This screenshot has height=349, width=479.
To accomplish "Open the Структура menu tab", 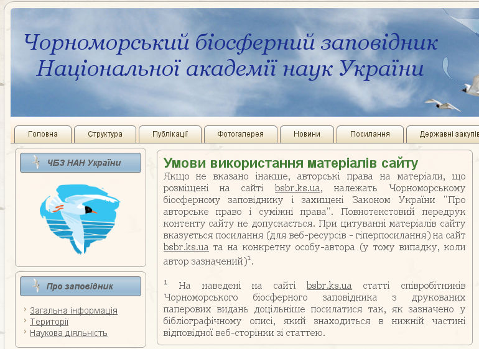I will tap(105, 134).
